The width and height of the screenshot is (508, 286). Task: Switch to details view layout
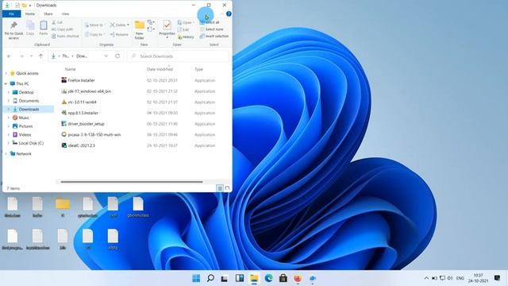tap(220, 188)
